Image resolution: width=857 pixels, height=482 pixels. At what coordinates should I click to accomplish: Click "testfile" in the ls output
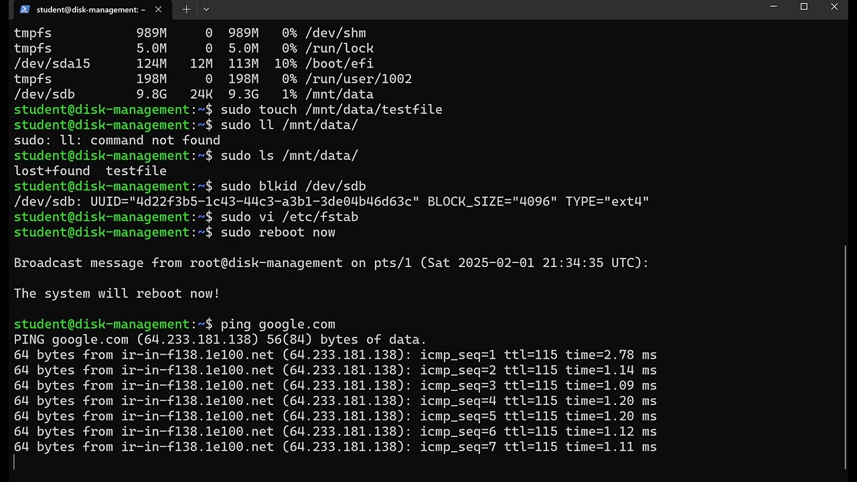[136, 171]
